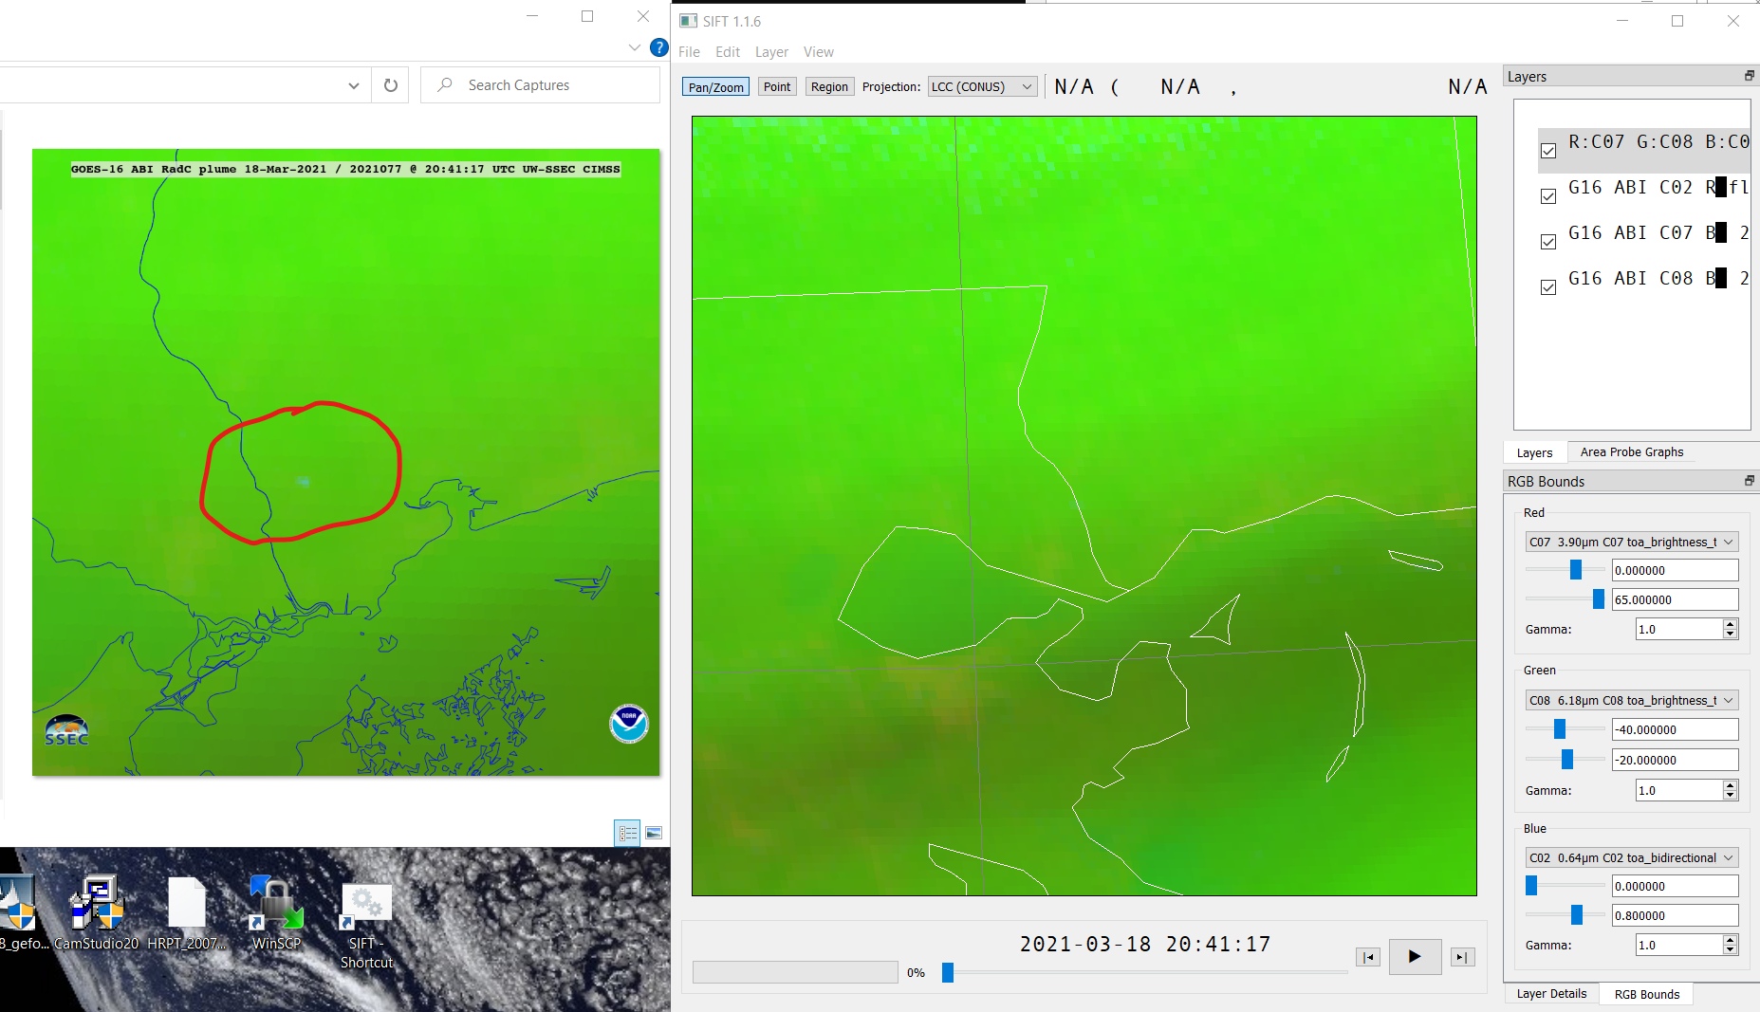Activate the Point probe tool
The height and width of the screenshot is (1012, 1760).
(777, 86)
